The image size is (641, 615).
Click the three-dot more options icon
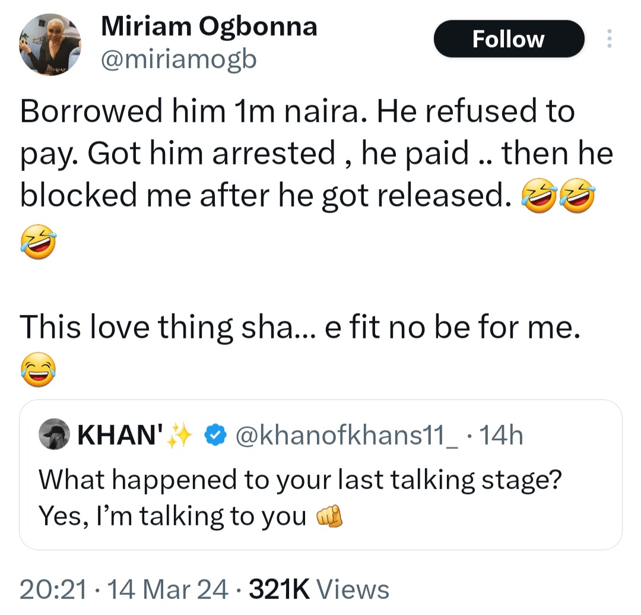(609, 37)
